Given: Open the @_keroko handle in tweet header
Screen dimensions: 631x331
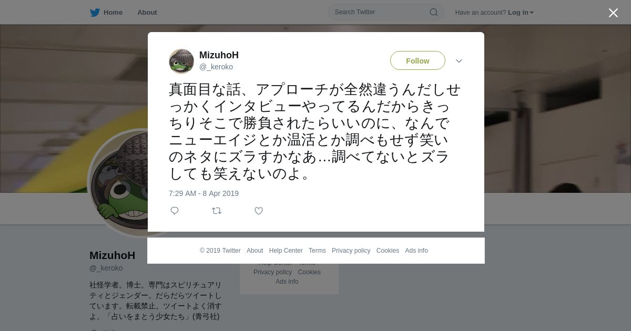Looking at the screenshot, I should tap(216, 67).
